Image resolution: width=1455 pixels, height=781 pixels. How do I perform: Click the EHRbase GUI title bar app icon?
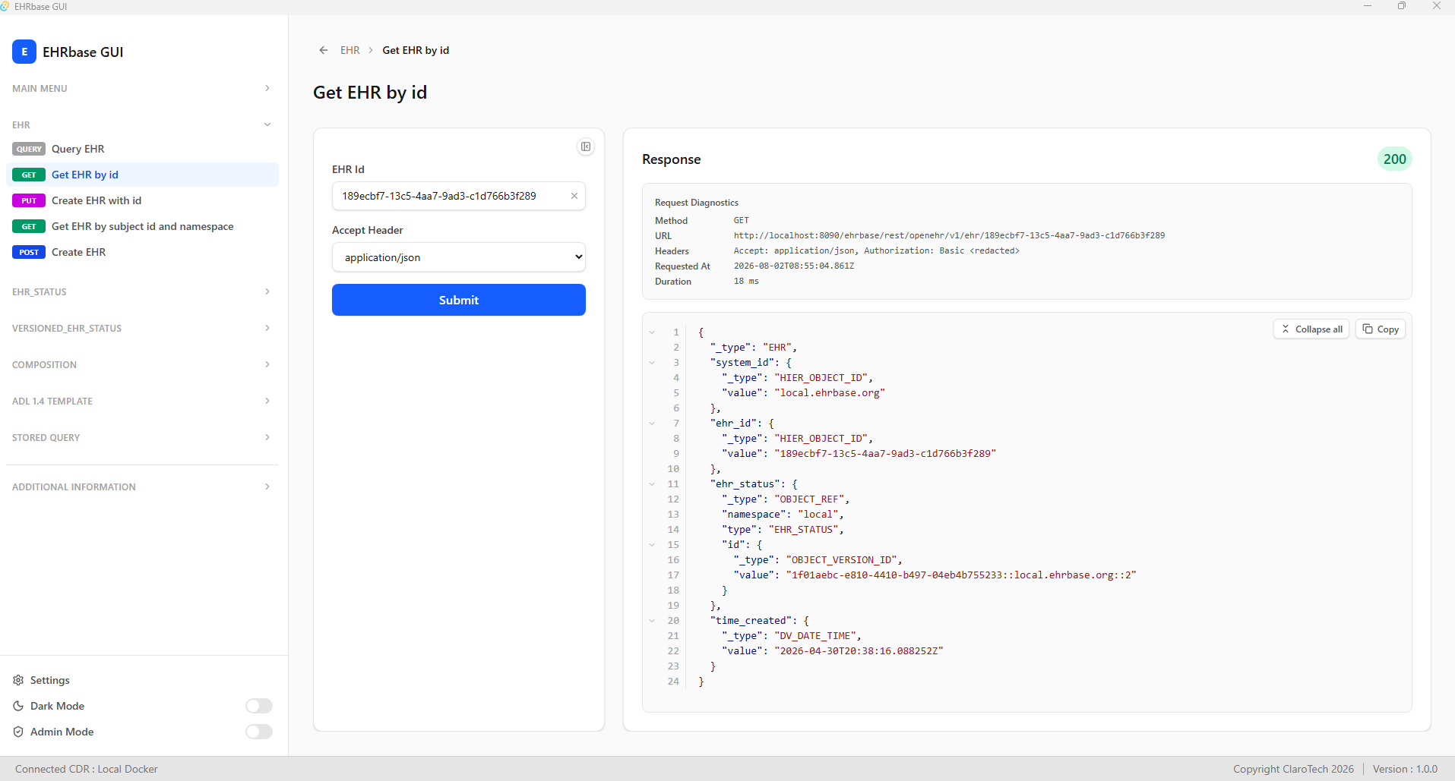(5, 6)
